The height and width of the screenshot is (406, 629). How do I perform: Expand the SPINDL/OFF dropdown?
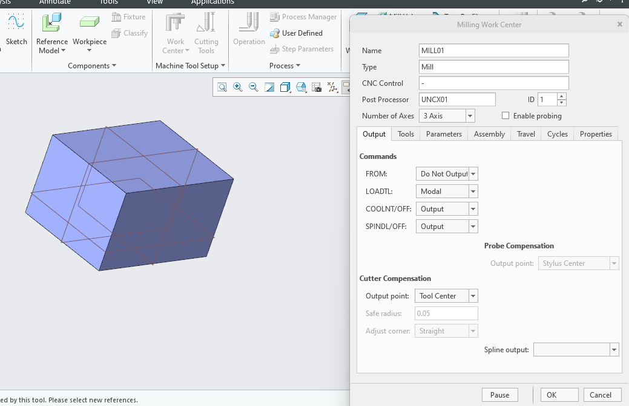(473, 227)
